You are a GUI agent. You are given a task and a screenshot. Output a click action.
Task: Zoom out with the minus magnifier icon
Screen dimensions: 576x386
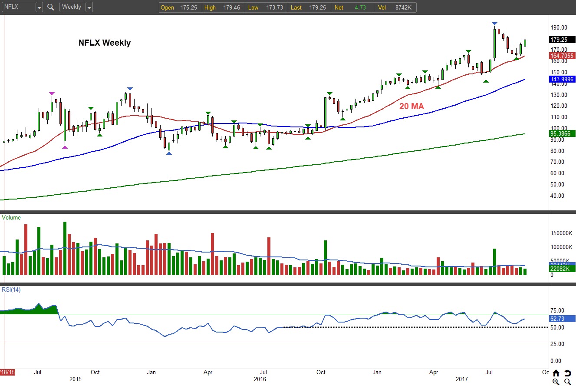click(568, 382)
